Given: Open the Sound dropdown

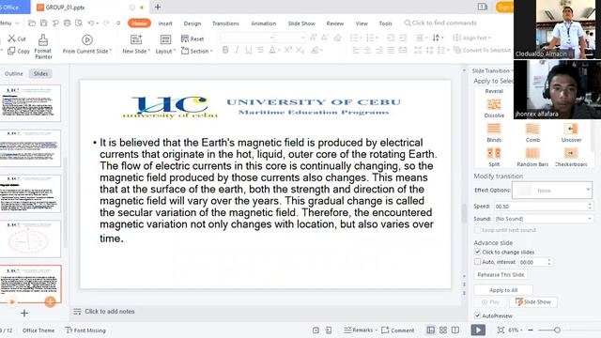Looking at the screenshot, I should [x=544, y=219].
